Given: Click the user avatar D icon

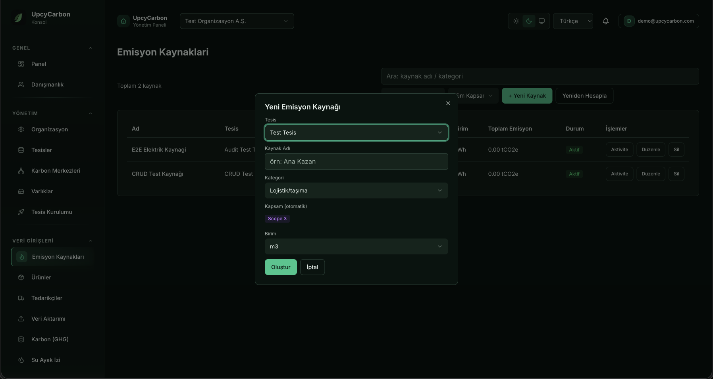Looking at the screenshot, I should [629, 21].
